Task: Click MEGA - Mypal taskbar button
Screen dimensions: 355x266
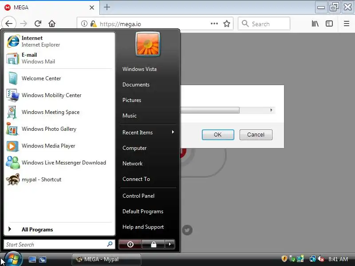Action: (x=106, y=259)
